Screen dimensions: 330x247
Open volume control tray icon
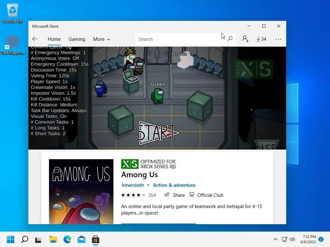pyautogui.click(x=292, y=239)
